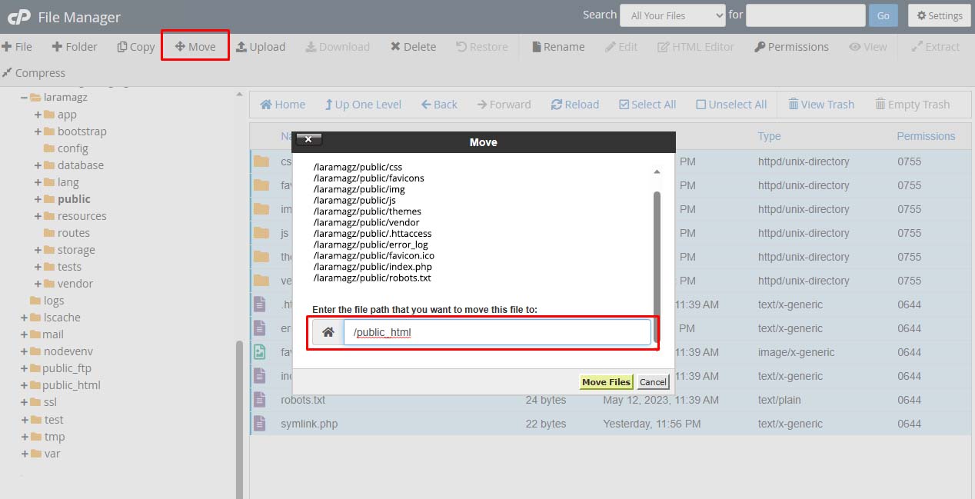
Task: Click the Go search button
Action: coord(883,15)
